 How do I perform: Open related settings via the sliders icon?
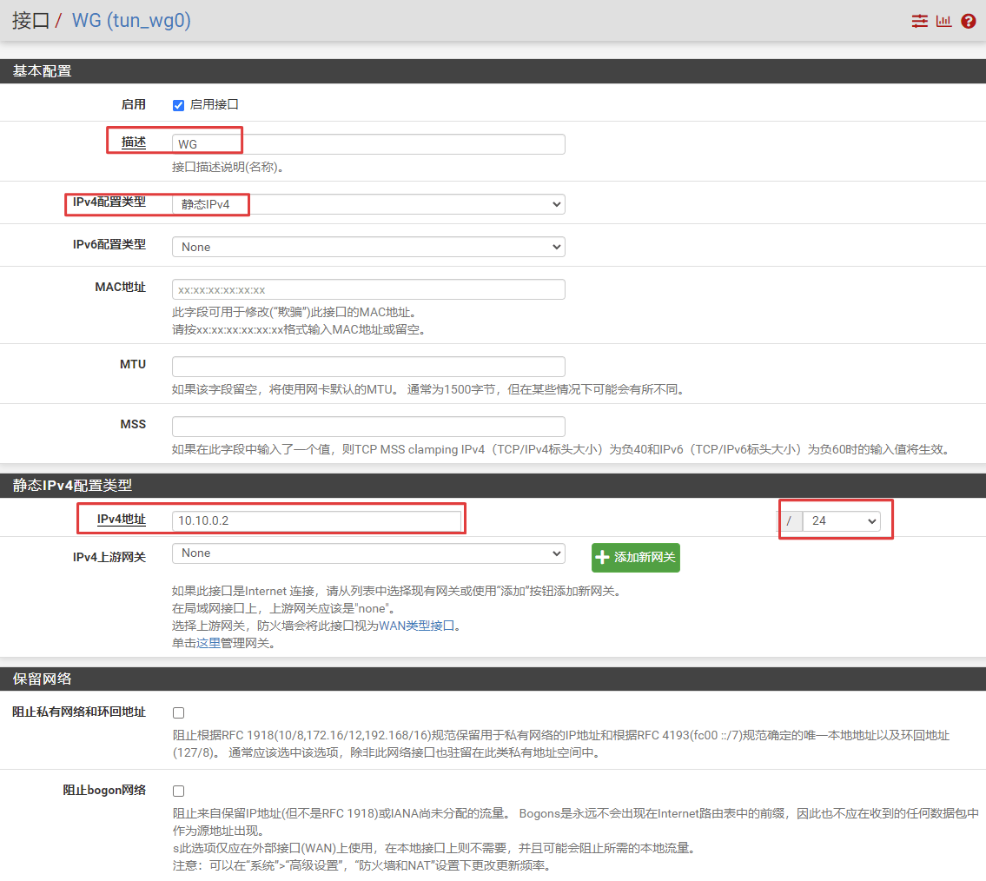[919, 21]
